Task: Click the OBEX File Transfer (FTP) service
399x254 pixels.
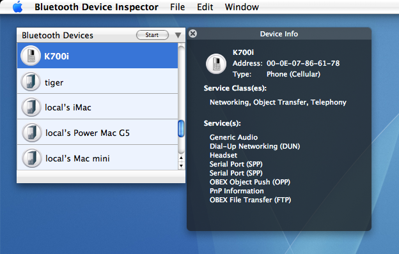Action: [250, 200]
